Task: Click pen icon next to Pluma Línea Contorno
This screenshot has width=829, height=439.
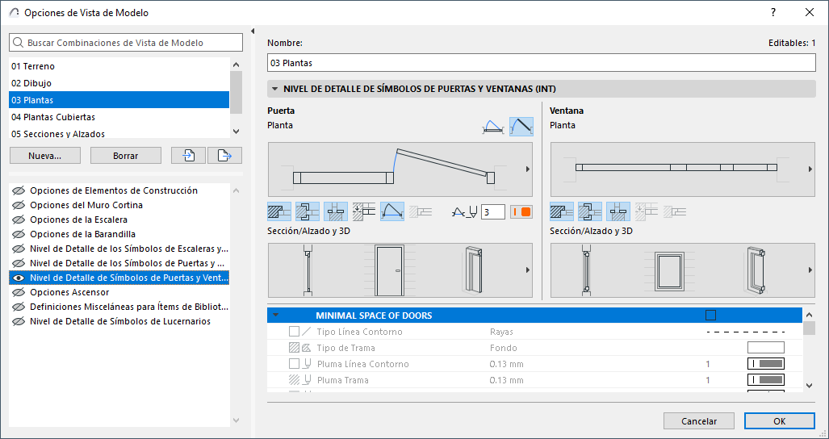Action: tap(307, 364)
